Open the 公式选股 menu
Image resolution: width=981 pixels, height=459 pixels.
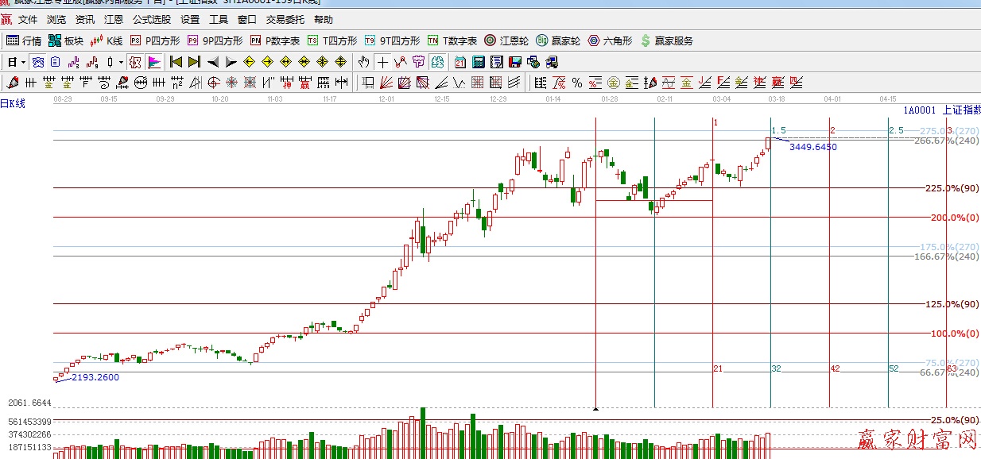pyautogui.click(x=151, y=20)
